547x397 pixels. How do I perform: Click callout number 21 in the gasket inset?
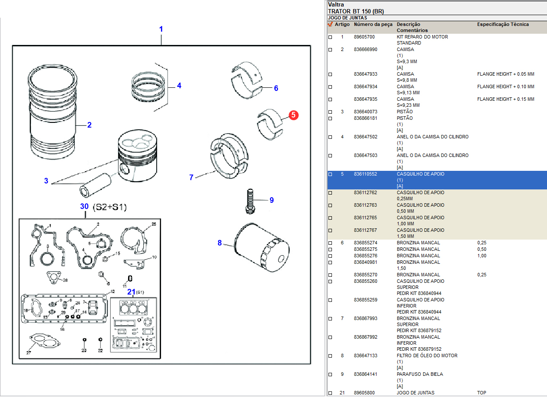click(131, 292)
